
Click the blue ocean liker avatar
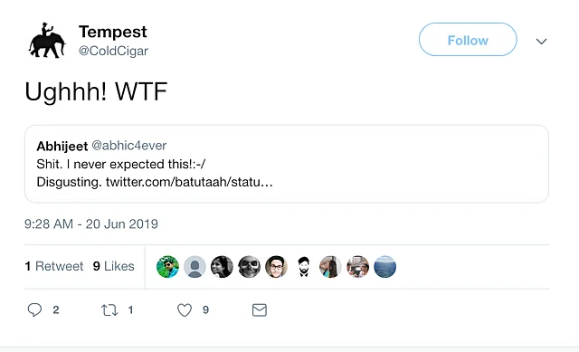(x=384, y=267)
